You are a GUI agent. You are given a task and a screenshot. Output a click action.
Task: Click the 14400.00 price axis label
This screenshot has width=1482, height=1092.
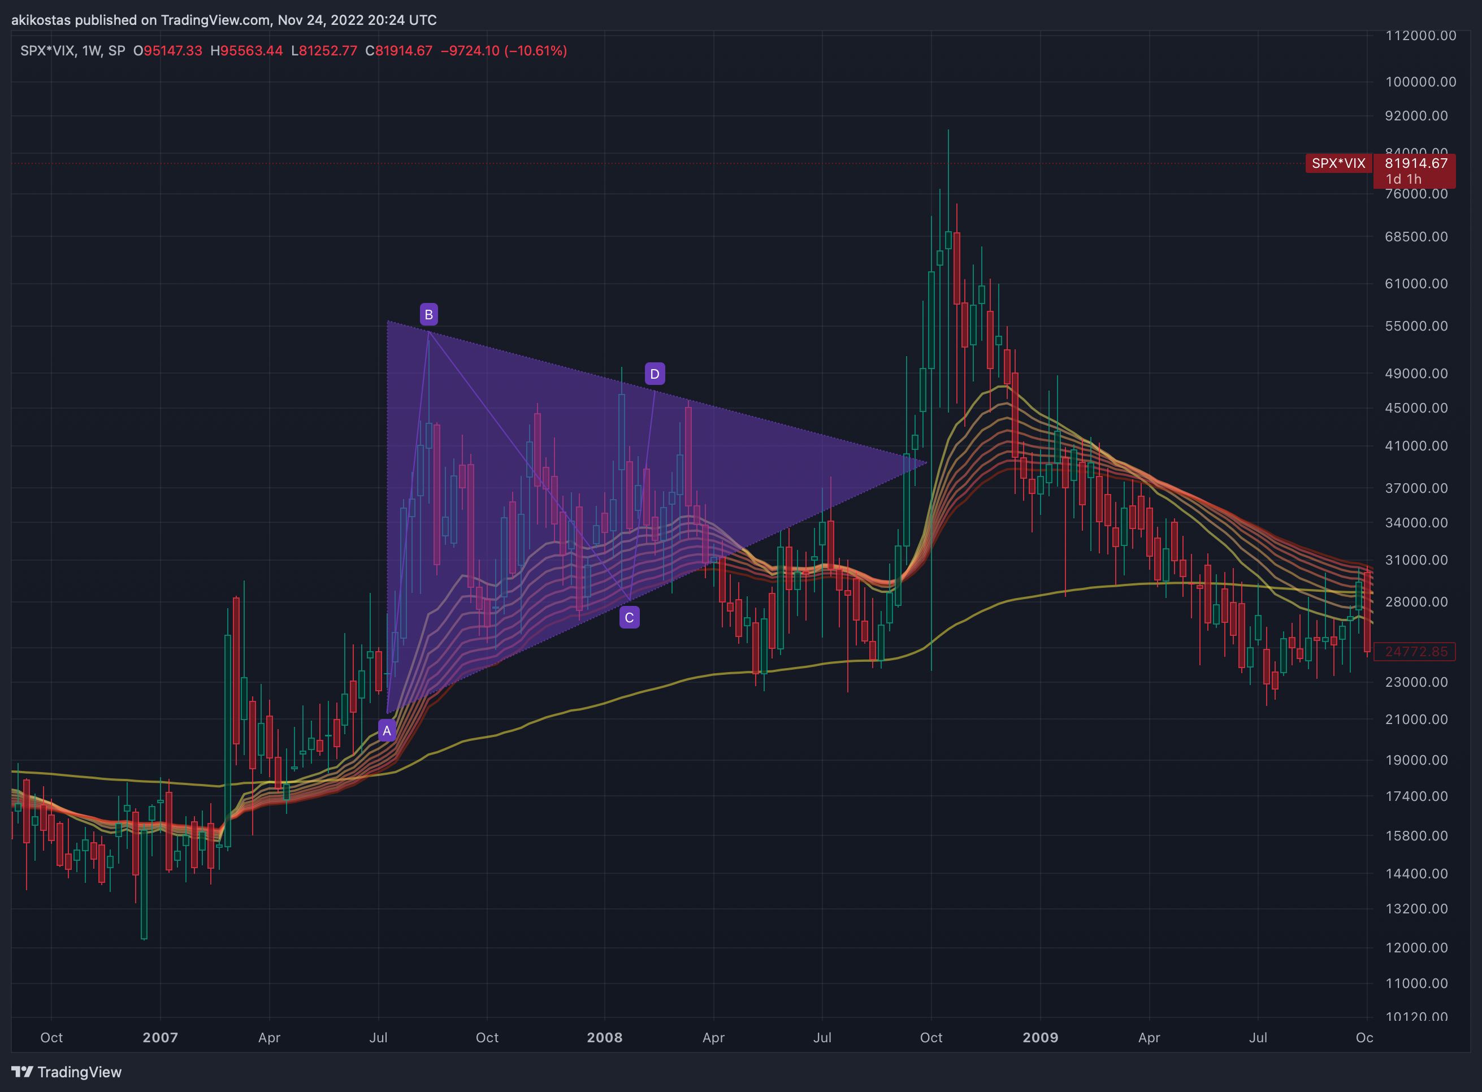click(1416, 874)
